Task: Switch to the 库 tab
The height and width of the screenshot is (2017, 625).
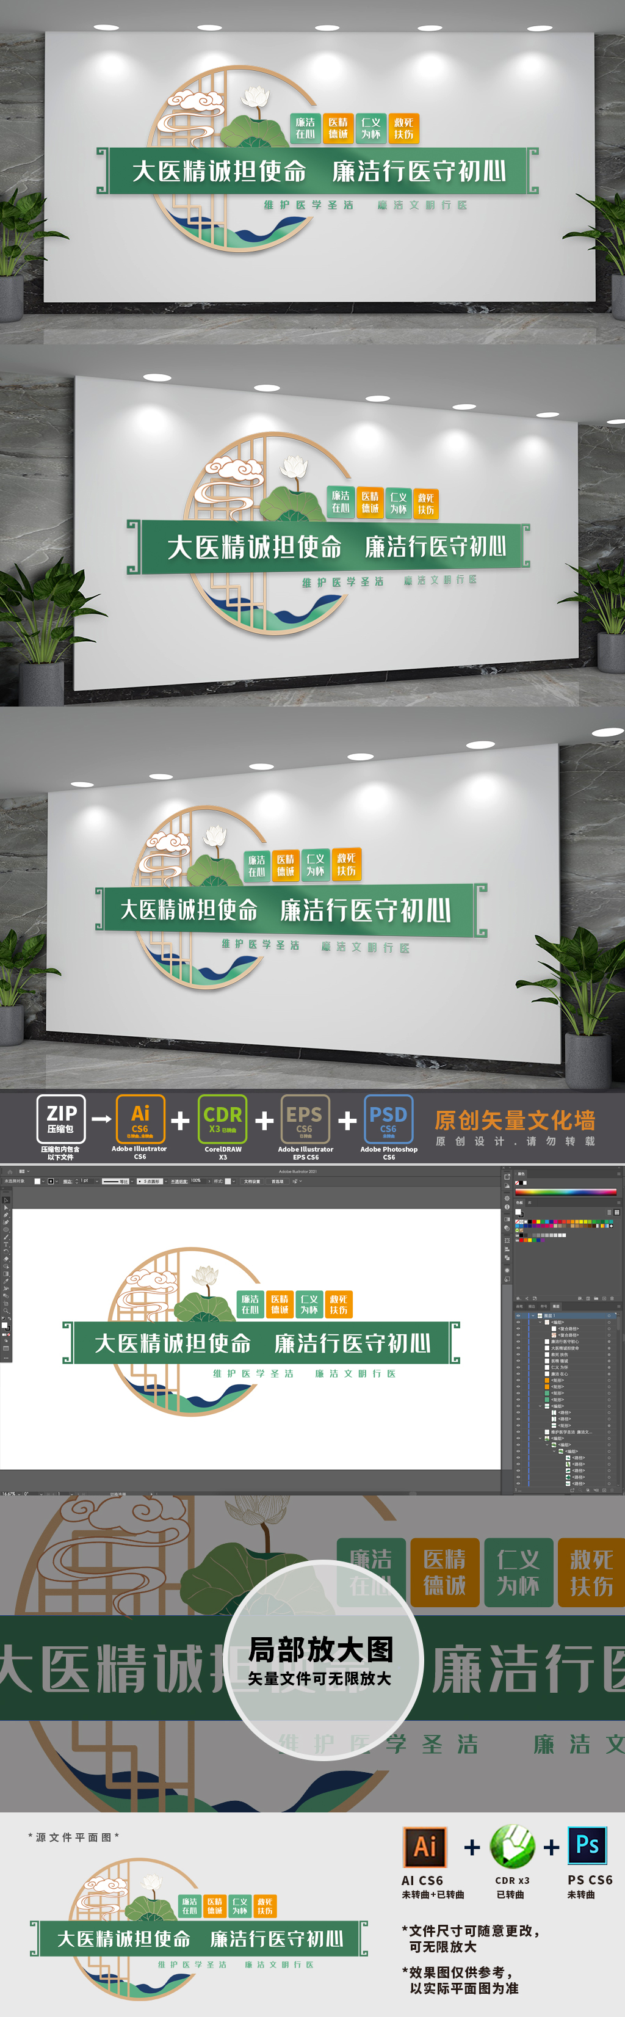Action: tap(530, 1204)
